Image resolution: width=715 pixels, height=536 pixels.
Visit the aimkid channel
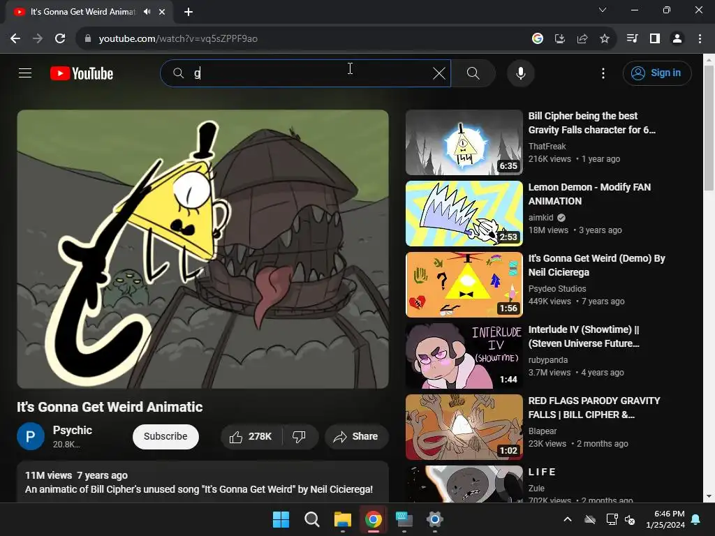tap(541, 218)
